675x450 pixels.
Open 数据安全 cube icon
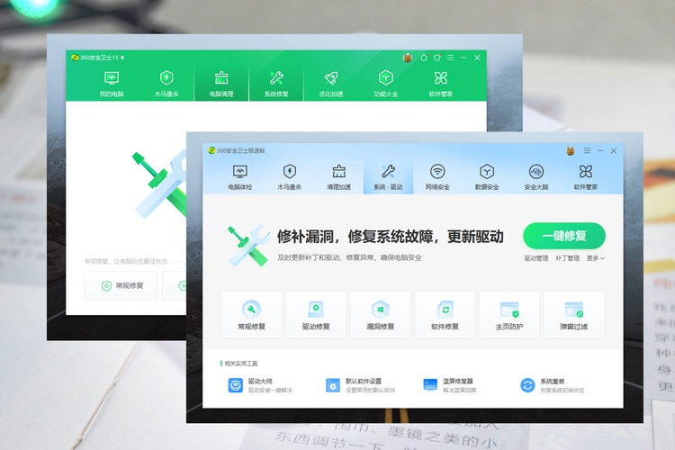click(487, 177)
